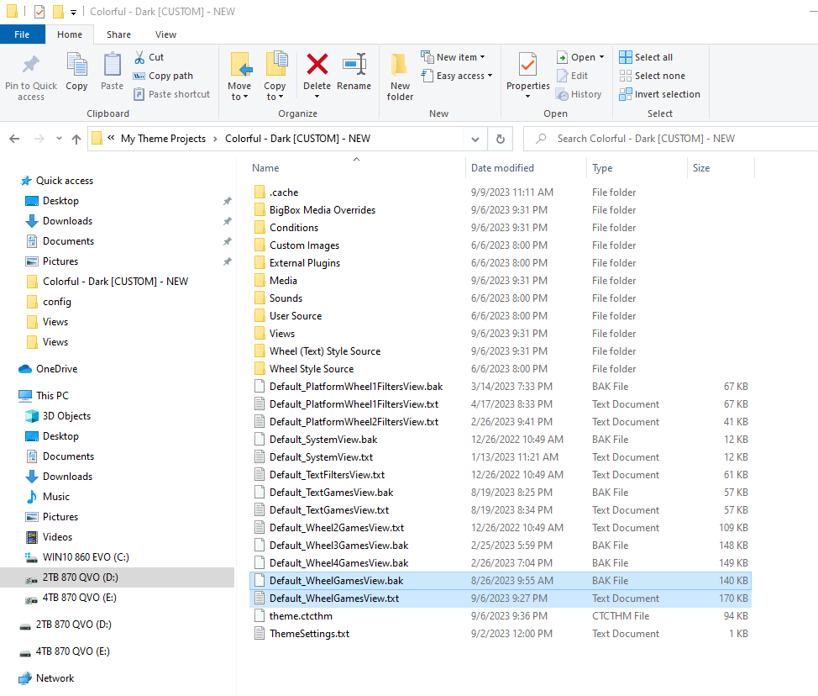
Task: Select Default_Wheel4GamesView.bak file
Action: [x=338, y=563]
